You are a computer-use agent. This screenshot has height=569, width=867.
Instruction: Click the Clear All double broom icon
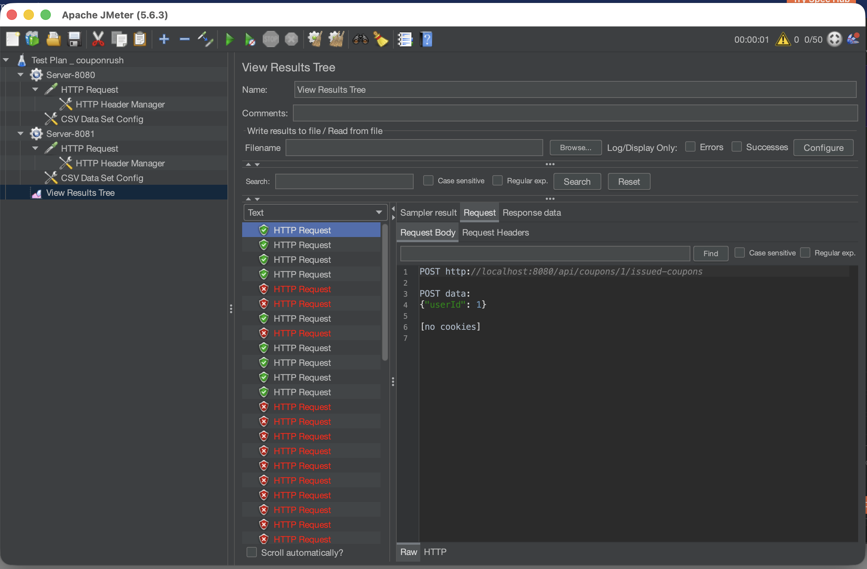tap(336, 39)
